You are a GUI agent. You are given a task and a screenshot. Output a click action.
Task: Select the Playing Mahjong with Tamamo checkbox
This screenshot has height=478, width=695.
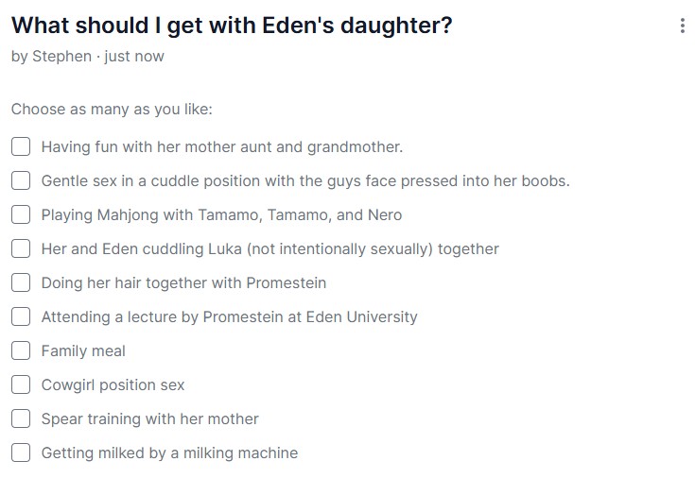coord(21,214)
